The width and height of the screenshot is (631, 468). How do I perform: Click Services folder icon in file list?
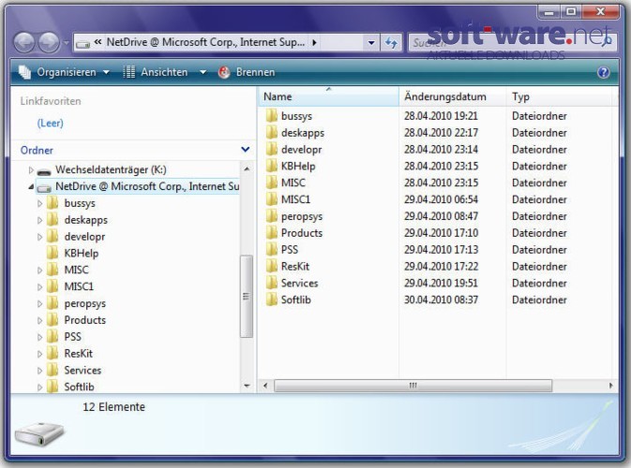click(x=272, y=284)
